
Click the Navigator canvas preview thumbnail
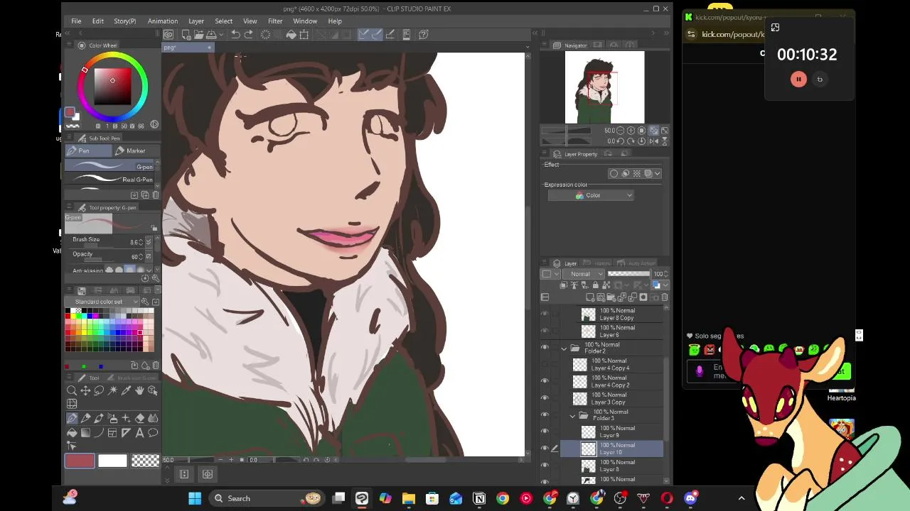point(604,87)
